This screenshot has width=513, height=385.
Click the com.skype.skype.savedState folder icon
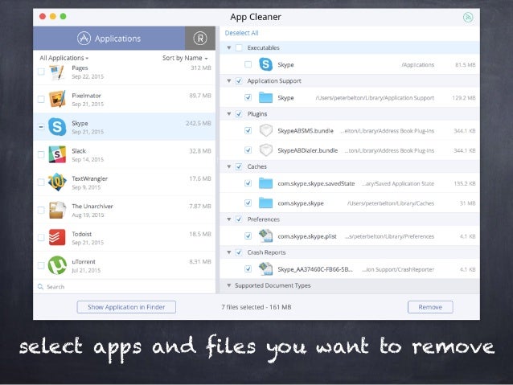click(x=265, y=183)
